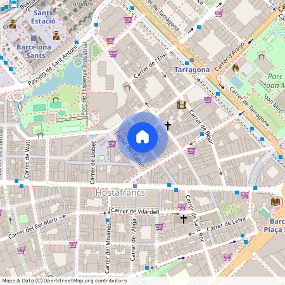Viewport: 285px width, 285px height.
Task: Select the shelter icon in Parc Joan Miró
Action: (262, 56)
